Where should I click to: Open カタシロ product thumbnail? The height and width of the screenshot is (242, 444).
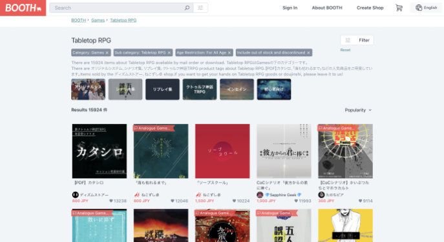coord(100,151)
